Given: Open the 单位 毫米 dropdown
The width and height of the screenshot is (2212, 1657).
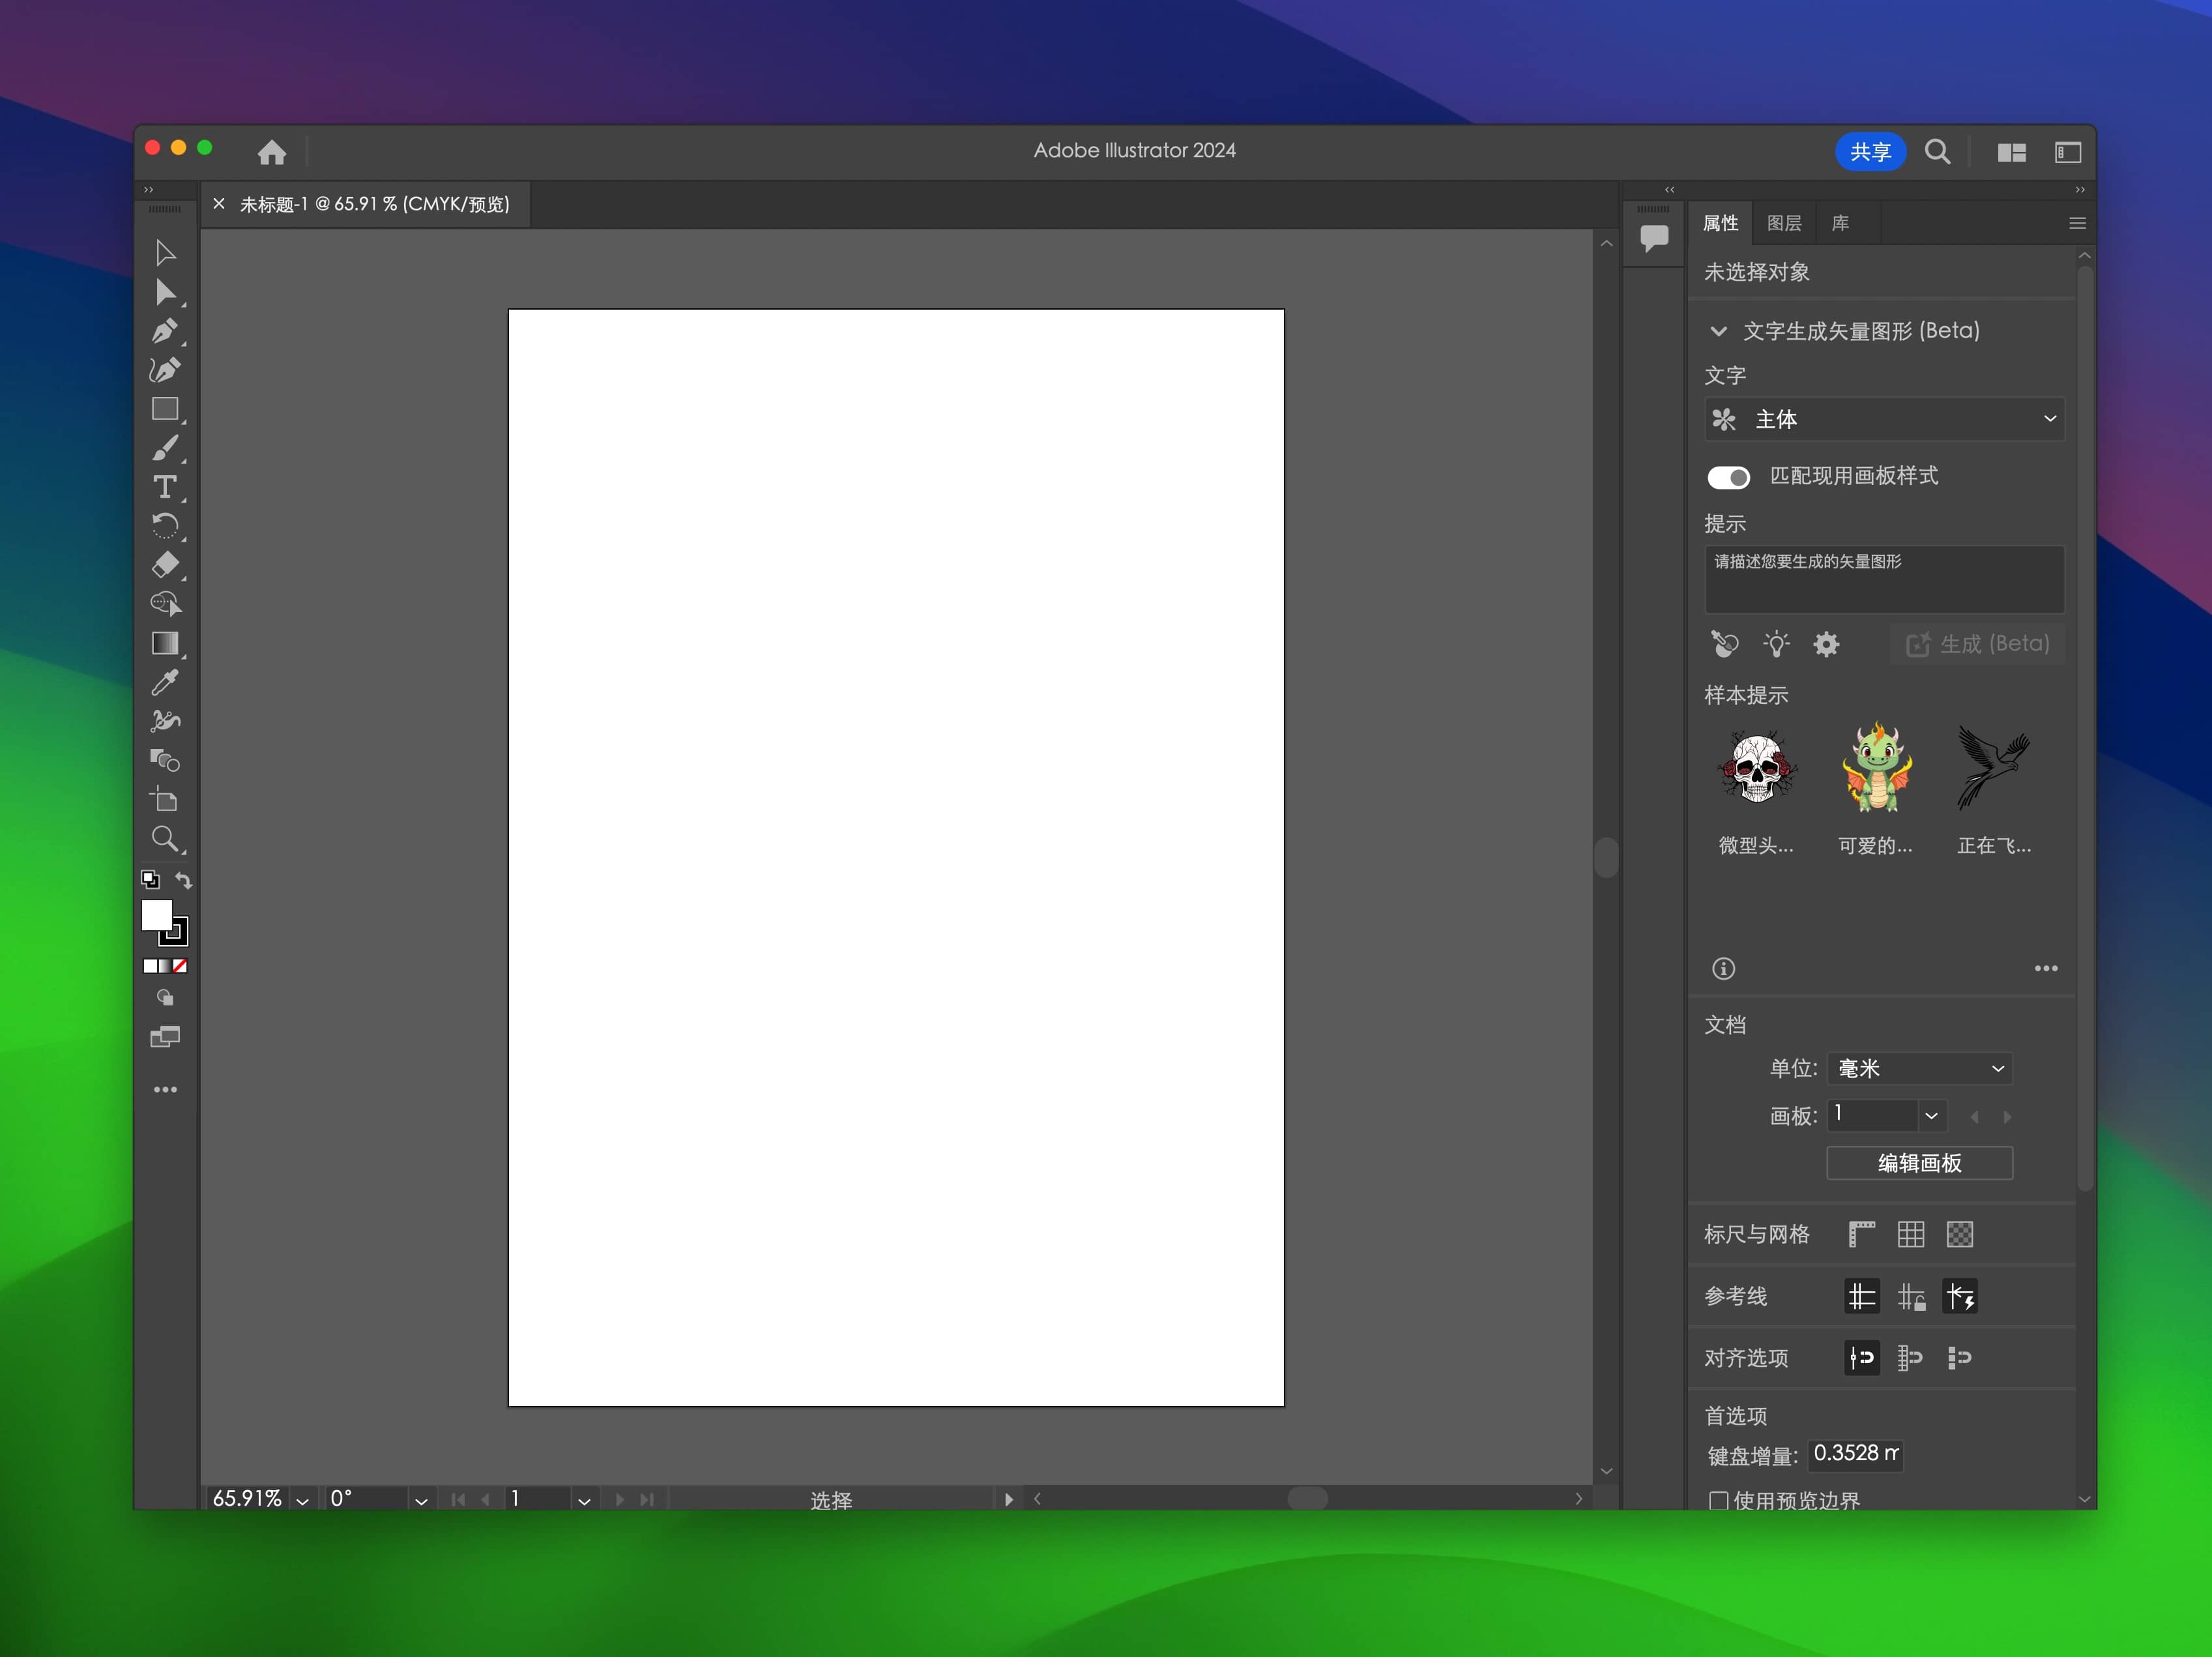Looking at the screenshot, I should pos(1919,1068).
